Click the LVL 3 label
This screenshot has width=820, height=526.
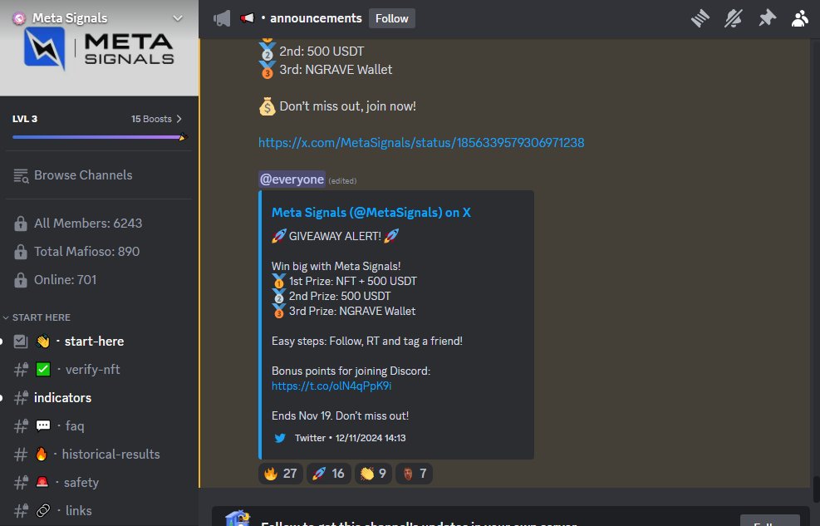click(x=25, y=119)
